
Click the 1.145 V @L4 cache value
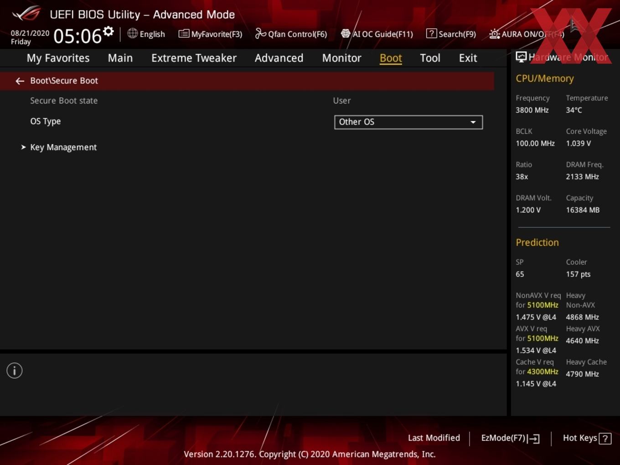536,384
